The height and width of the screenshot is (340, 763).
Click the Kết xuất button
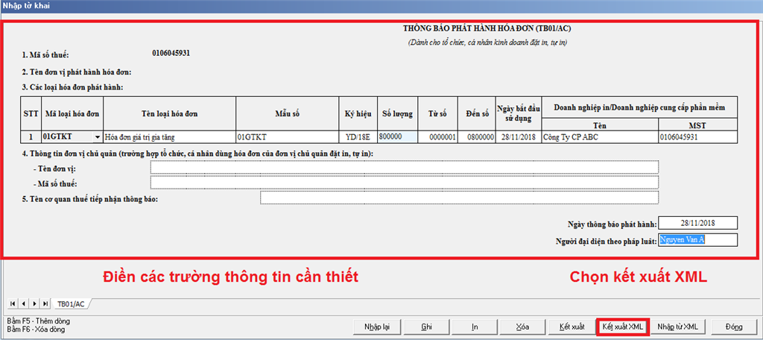coord(572,327)
